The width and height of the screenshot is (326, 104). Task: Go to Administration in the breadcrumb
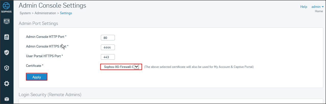(45, 13)
